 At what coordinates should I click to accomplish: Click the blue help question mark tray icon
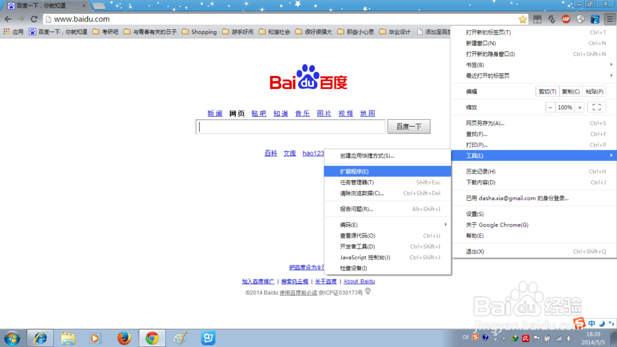tap(486, 338)
